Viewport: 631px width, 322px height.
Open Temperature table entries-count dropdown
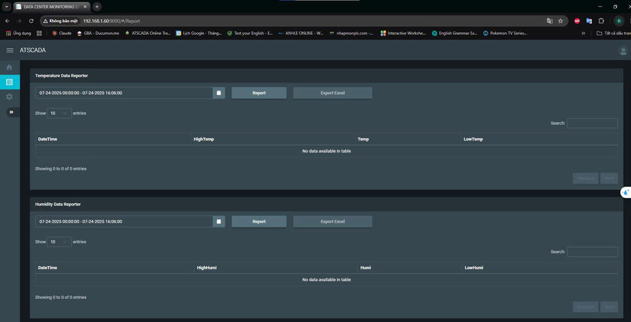59,113
